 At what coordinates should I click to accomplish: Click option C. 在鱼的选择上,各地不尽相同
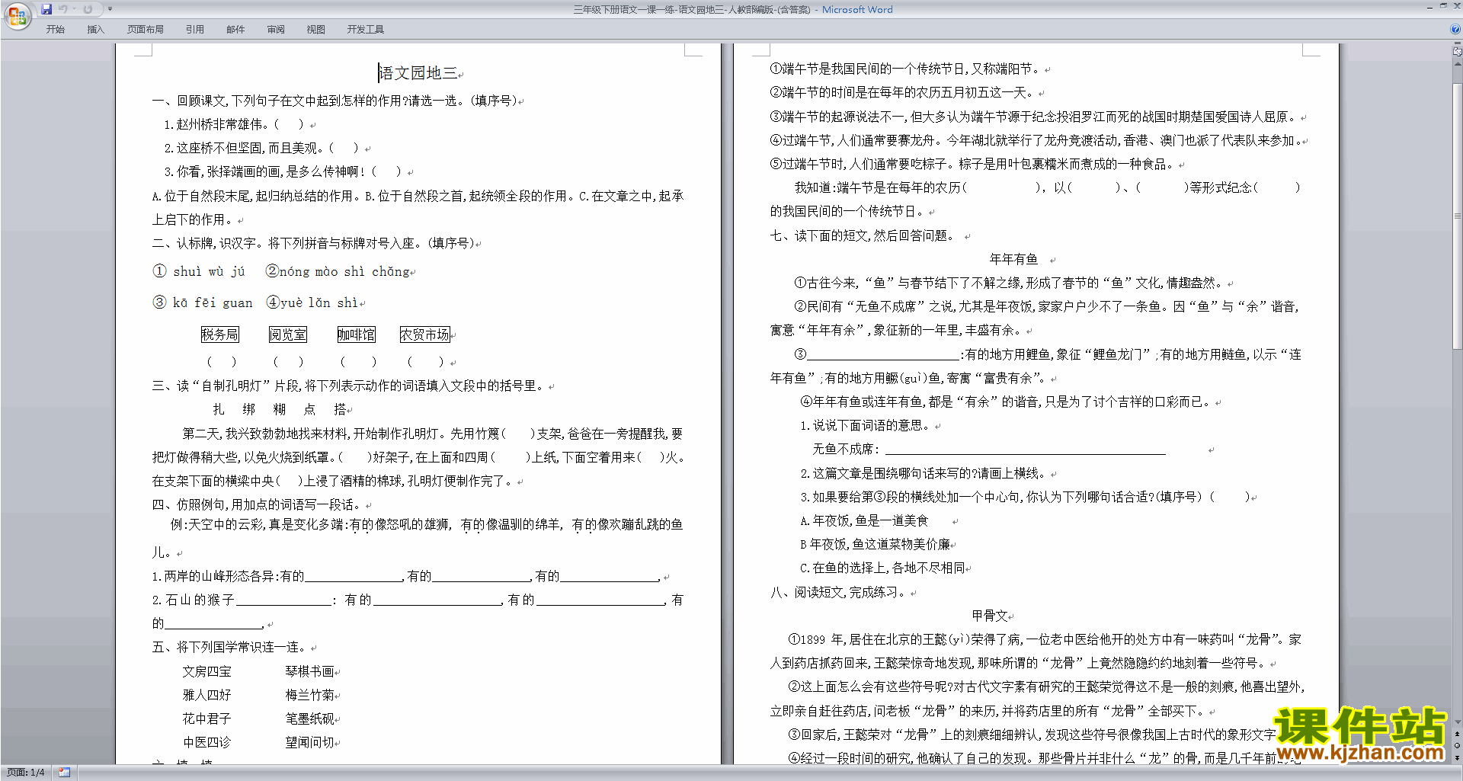coord(882,568)
